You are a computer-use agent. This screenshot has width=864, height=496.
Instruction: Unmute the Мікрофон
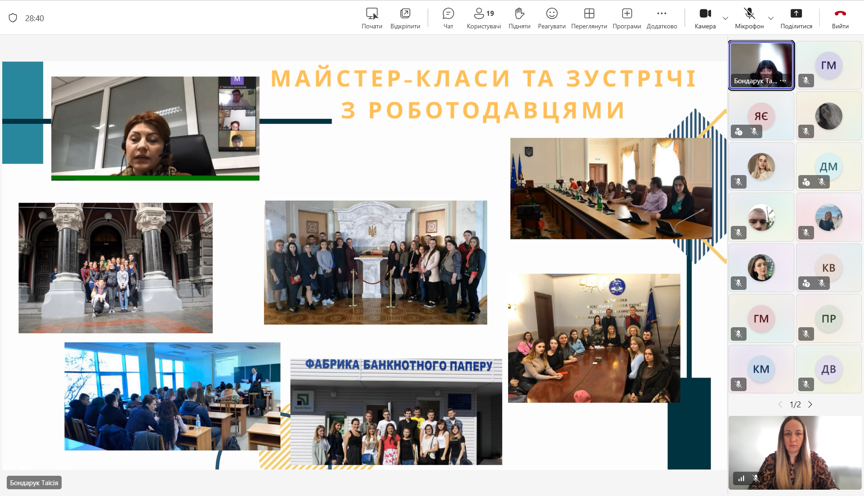click(749, 18)
